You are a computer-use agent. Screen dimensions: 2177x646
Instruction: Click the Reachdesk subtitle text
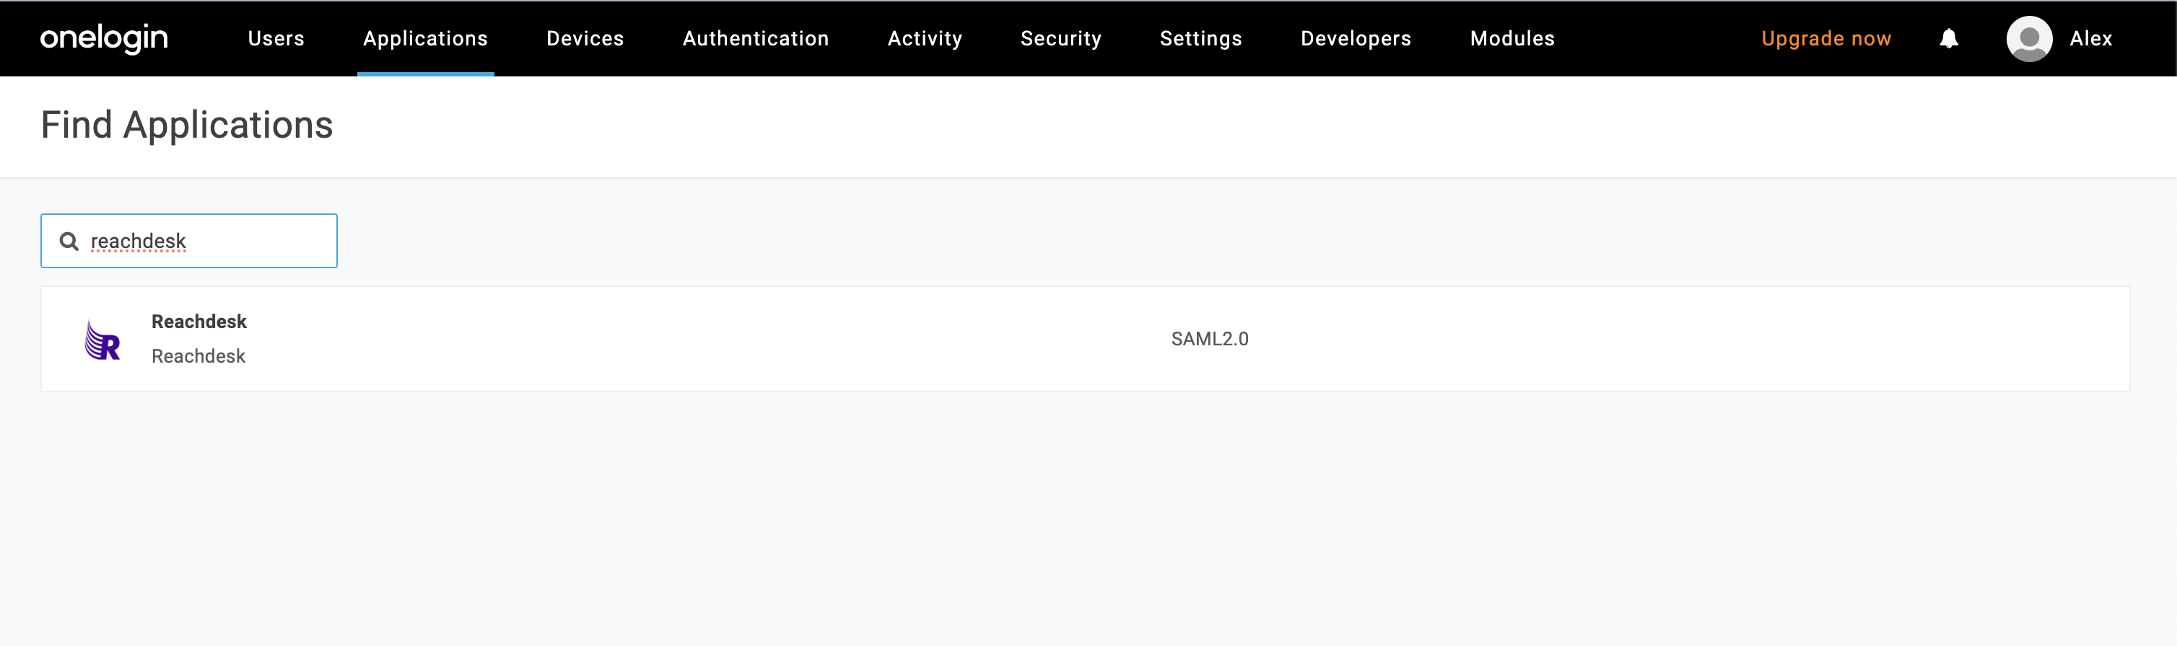[198, 356]
